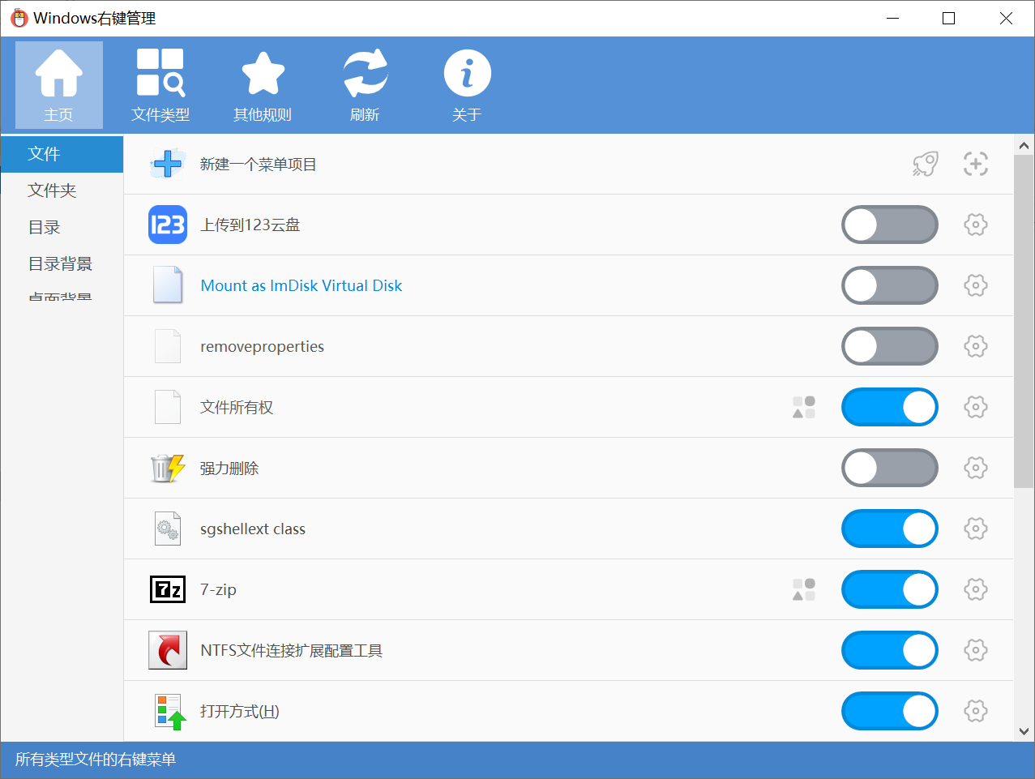
Task: Click the list scrollbar up arrow
Action: click(1024, 146)
